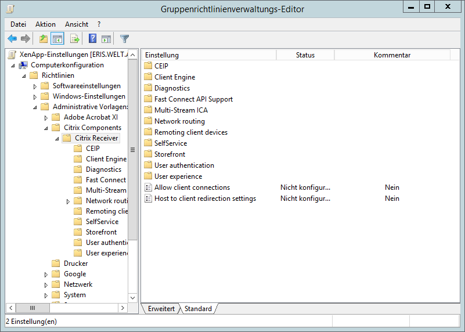Viewport: 465px width, 332px height.
Task: Switch to the Erweitert tab
Action: pyautogui.click(x=161, y=309)
